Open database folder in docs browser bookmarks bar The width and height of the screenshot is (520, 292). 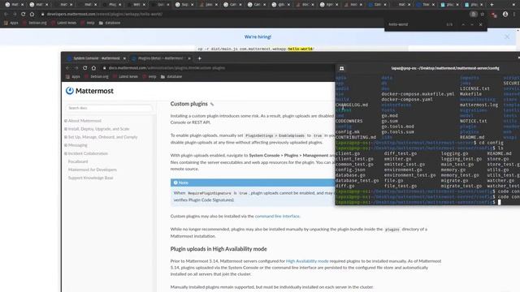171,76
